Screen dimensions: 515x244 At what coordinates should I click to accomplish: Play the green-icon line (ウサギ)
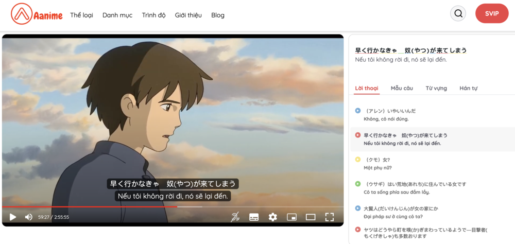click(358, 184)
